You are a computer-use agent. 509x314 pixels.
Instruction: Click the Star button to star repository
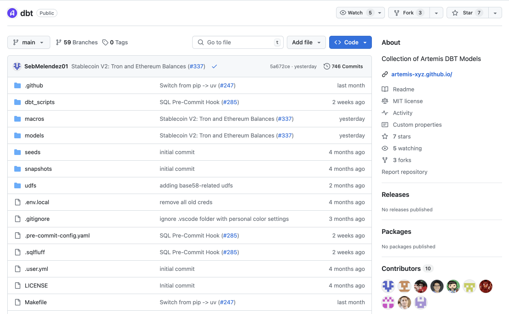click(x=467, y=13)
